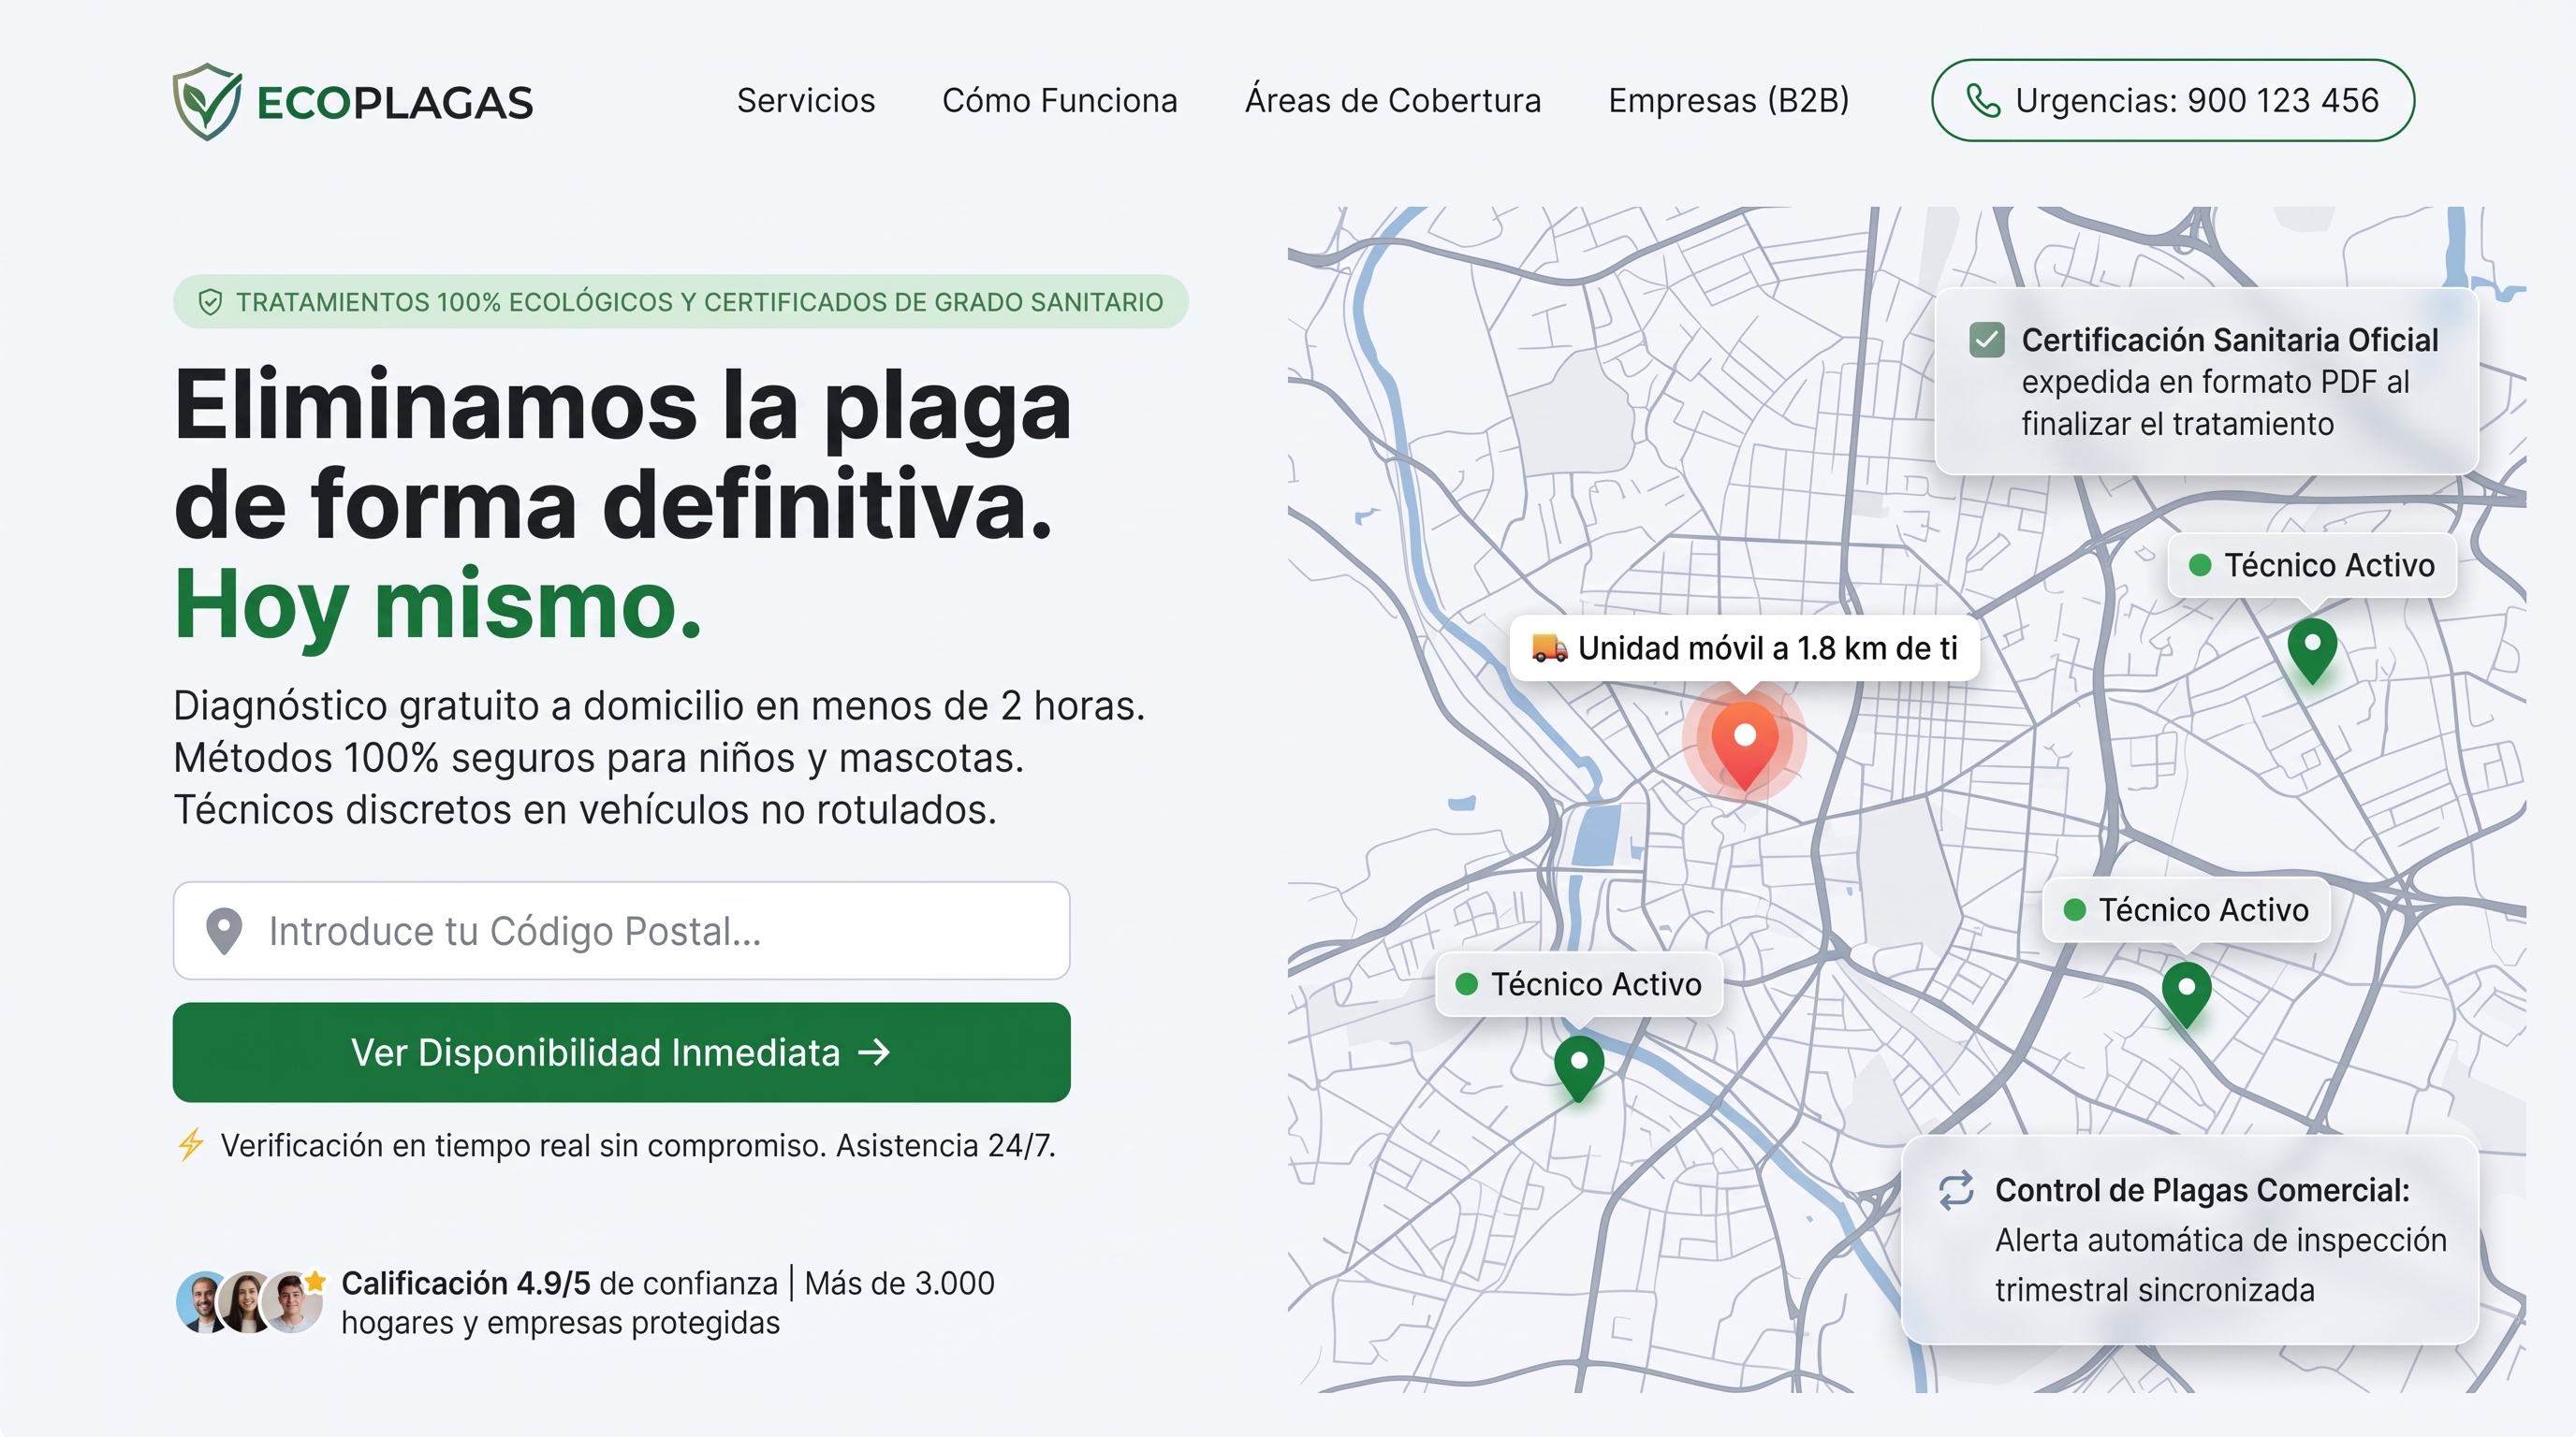Click the green ecological treatments badge
2576x1437 pixels.
click(680, 302)
